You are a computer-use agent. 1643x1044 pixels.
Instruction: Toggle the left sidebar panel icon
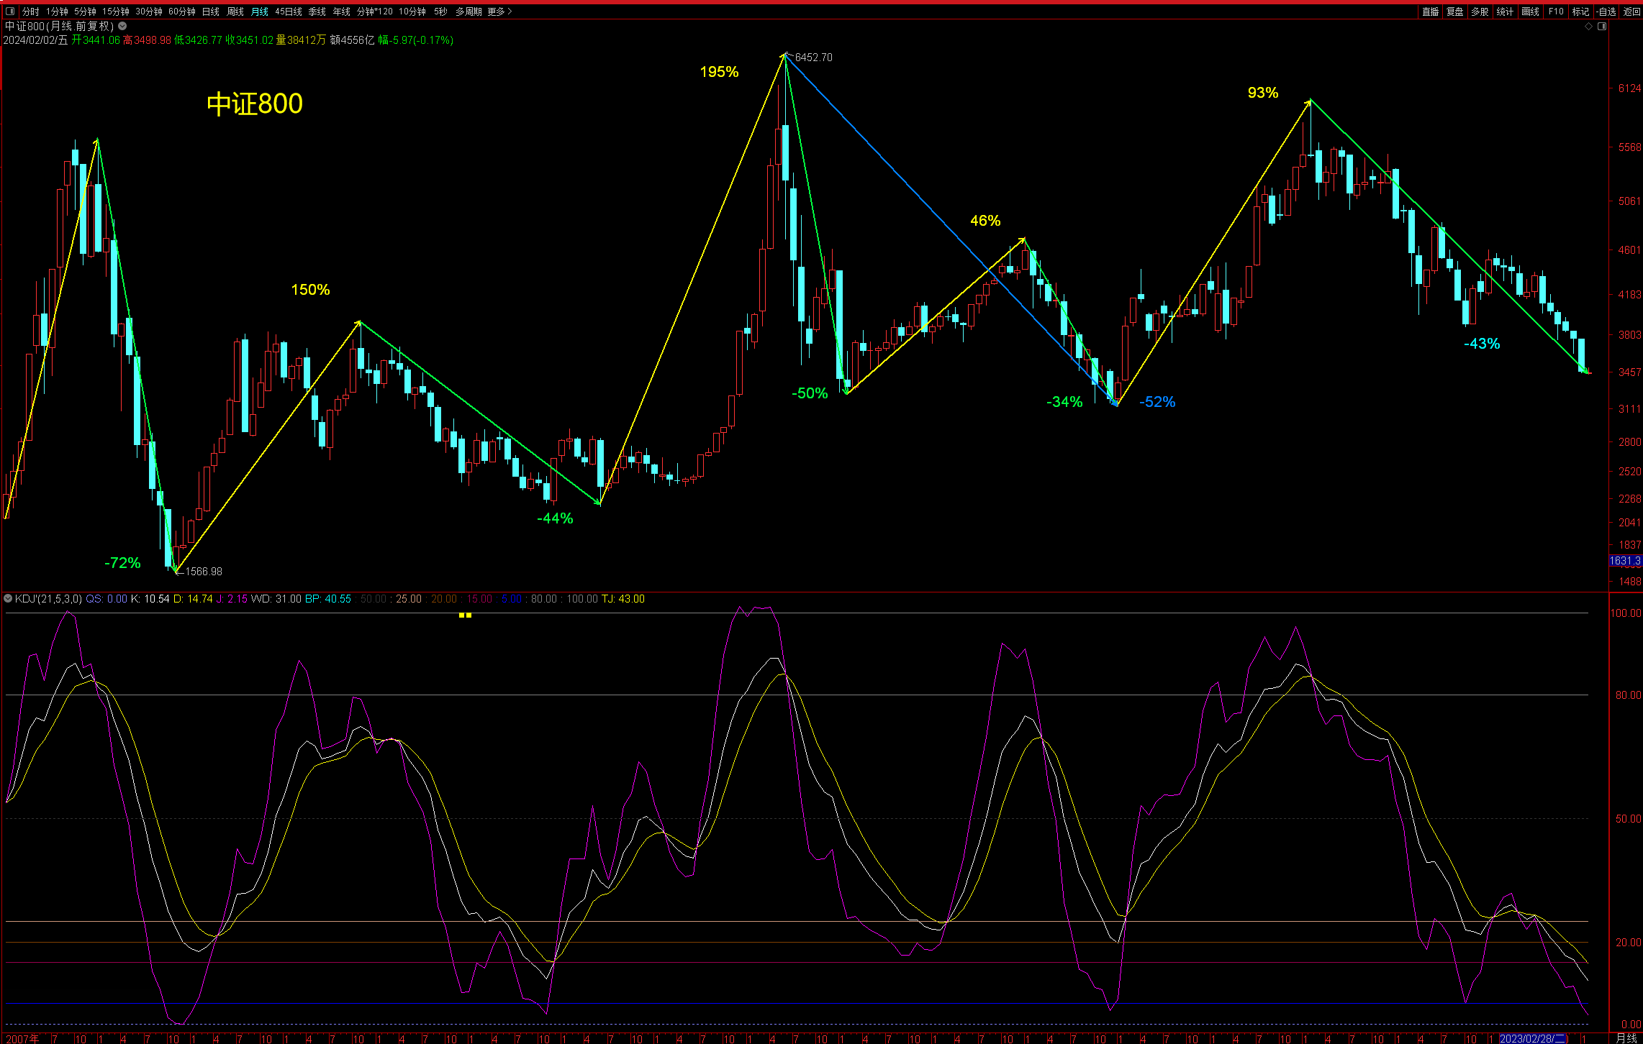[10, 12]
